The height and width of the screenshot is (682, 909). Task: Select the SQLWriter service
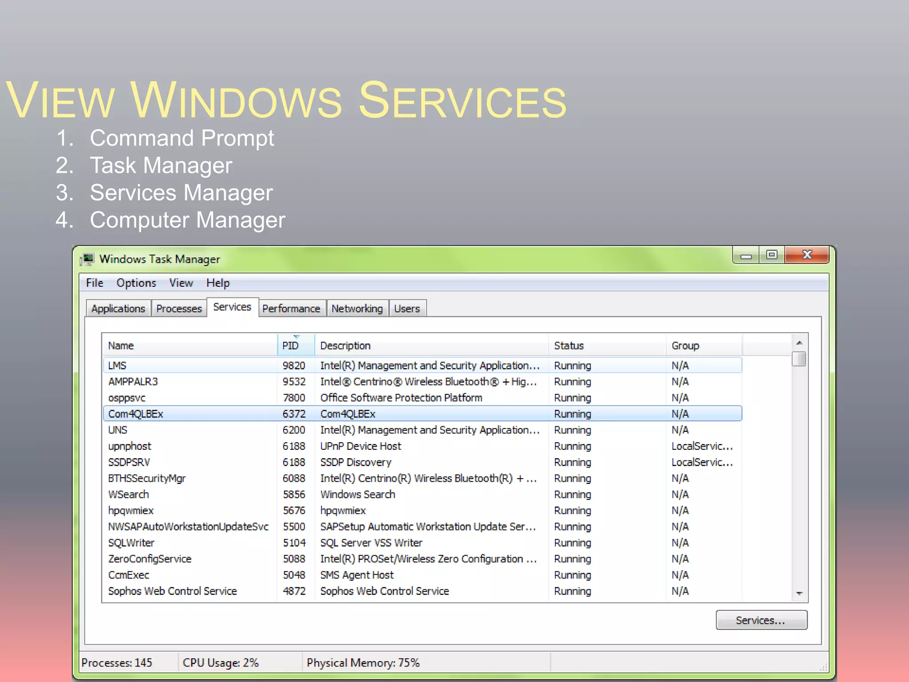(131, 543)
